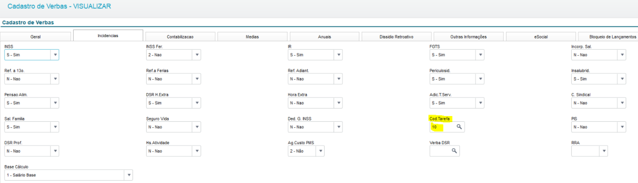Open the Verba DSR lookup magnifier

[x=454, y=151]
